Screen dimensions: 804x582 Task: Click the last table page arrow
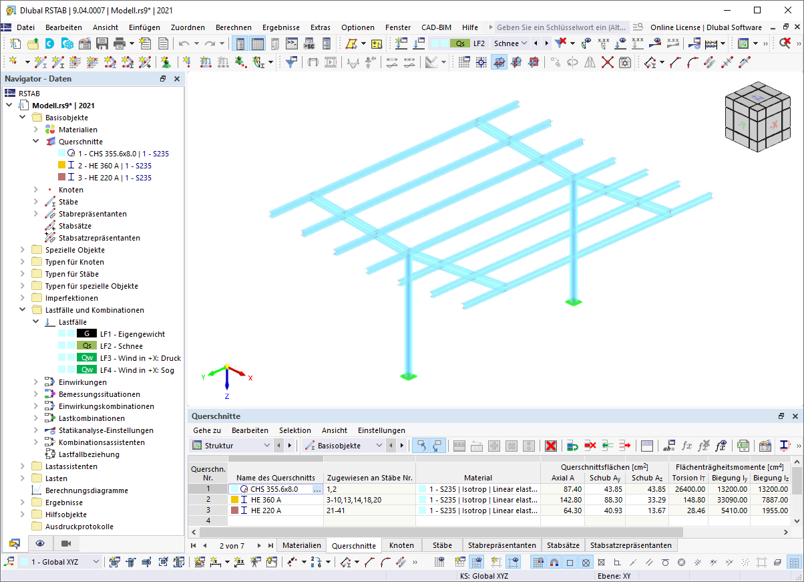(270, 545)
